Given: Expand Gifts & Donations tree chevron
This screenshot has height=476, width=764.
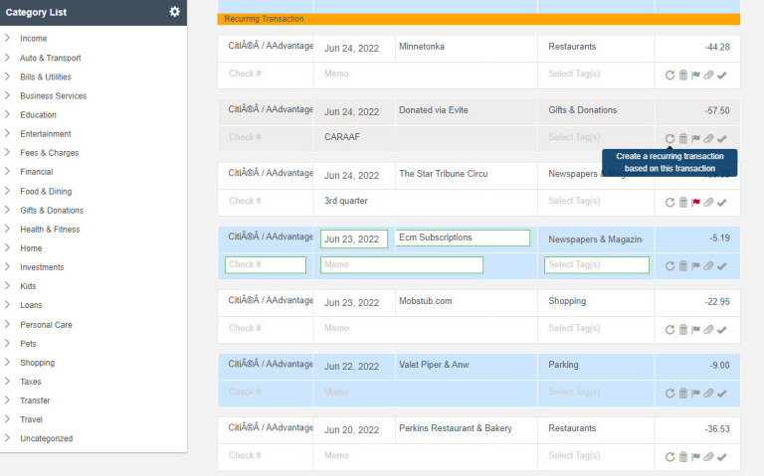Looking at the screenshot, I should tap(7, 210).
